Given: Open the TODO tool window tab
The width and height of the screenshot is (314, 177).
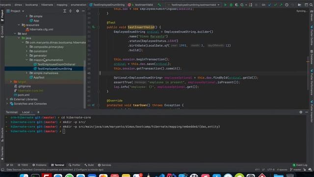Looking at the screenshot, I should pos(23,165).
